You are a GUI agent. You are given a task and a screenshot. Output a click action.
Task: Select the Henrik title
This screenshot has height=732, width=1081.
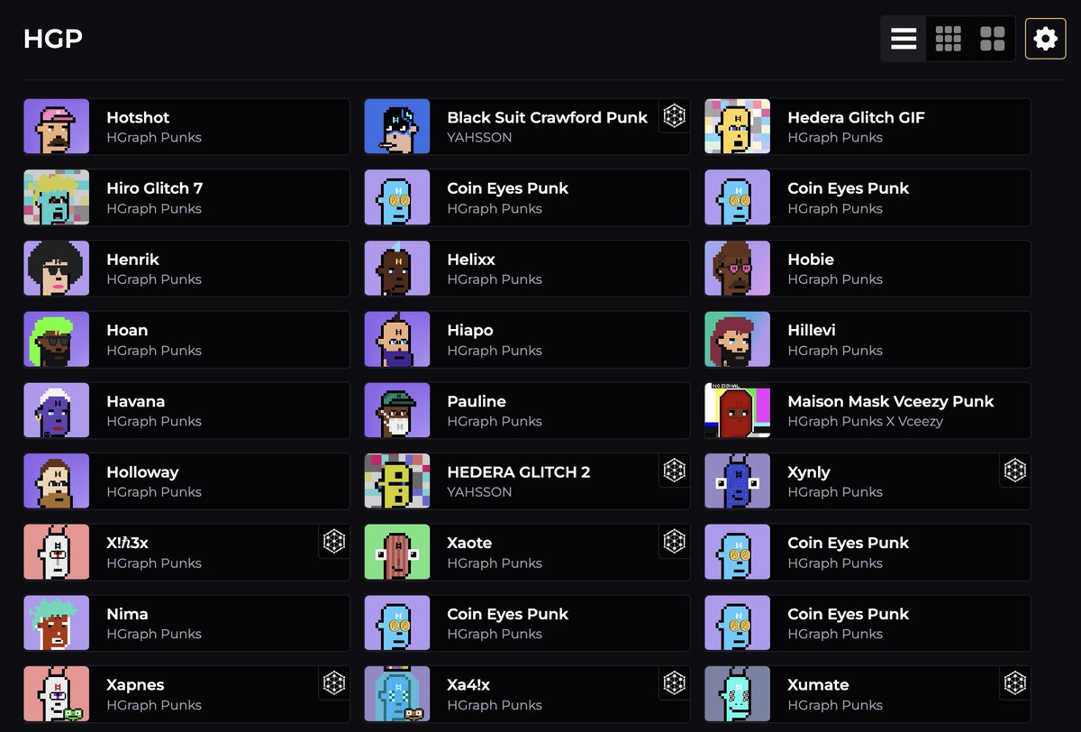coord(132,260)
